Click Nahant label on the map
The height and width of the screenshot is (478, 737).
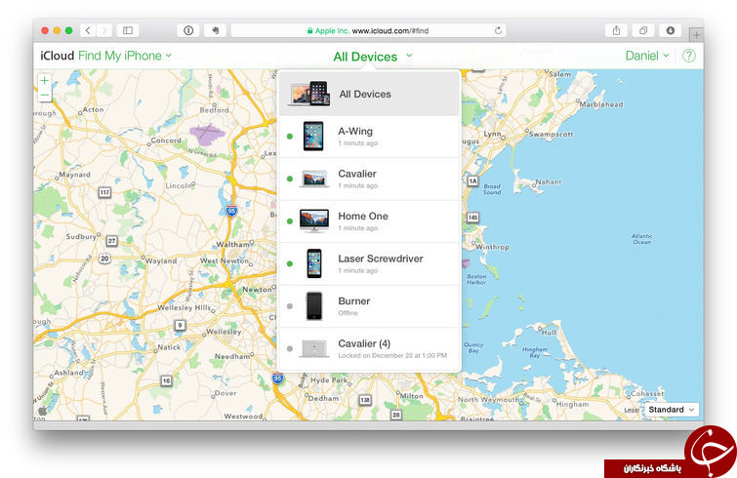click(x=549, y=181)
